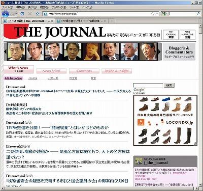Open fourth blogger portrait in carousel
The image size is (203, 191).
(x=73, y=51)
